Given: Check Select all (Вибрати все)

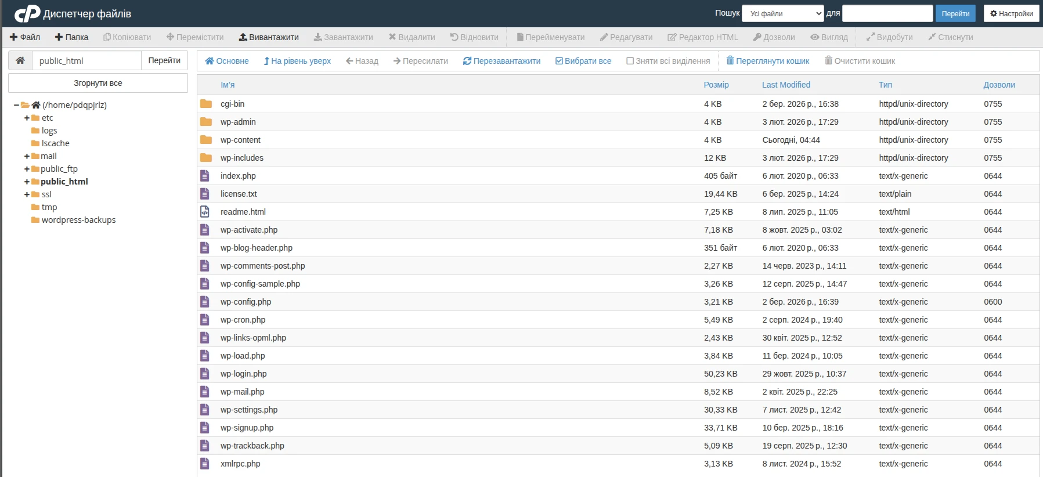Looking at the screenshot, I should point(559,61).
